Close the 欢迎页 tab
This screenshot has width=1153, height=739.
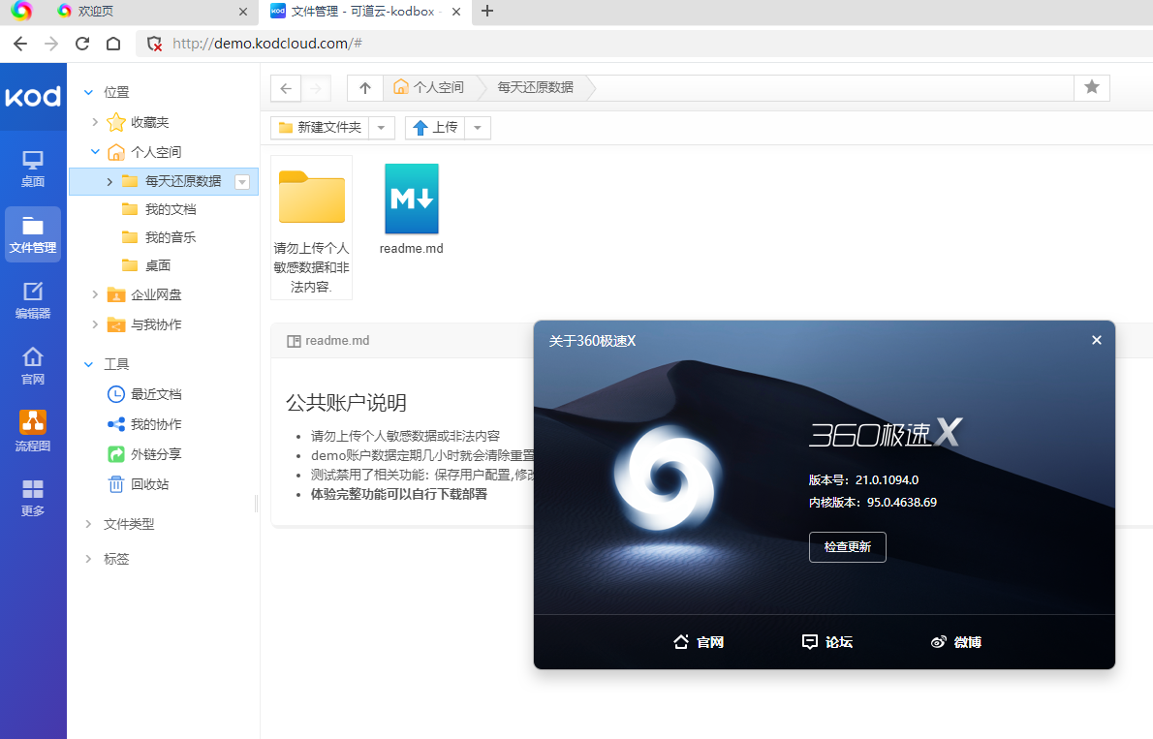pos(243,12)
